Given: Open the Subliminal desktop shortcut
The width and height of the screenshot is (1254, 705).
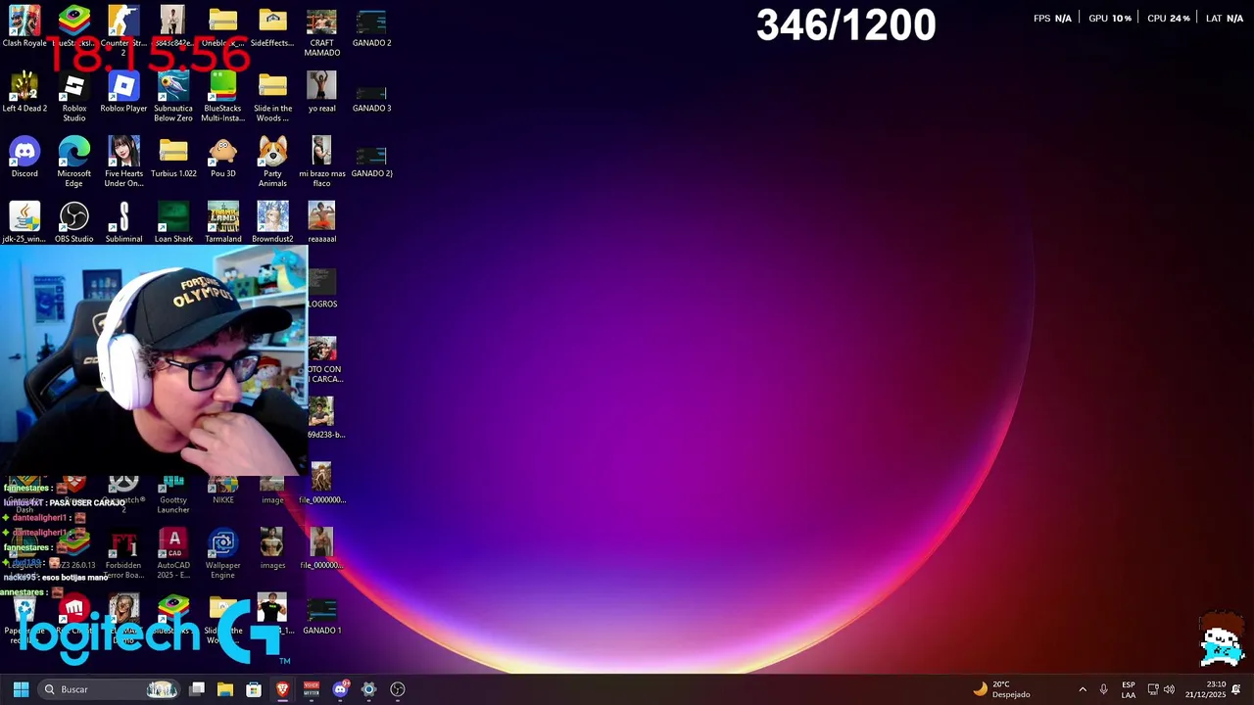Looking at the screenshot, I should [123, 222].
